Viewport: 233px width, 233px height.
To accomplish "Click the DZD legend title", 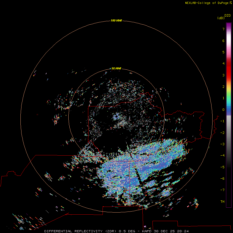I will pyautogui.click(x=228, y=16).
